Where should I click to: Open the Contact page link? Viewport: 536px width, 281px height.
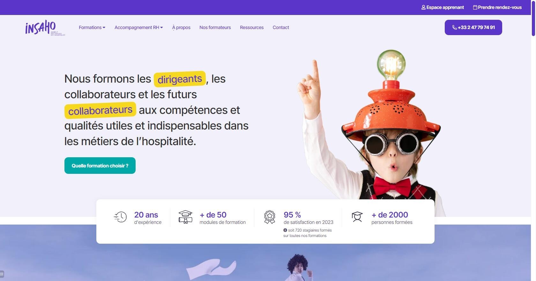point(281,27)
